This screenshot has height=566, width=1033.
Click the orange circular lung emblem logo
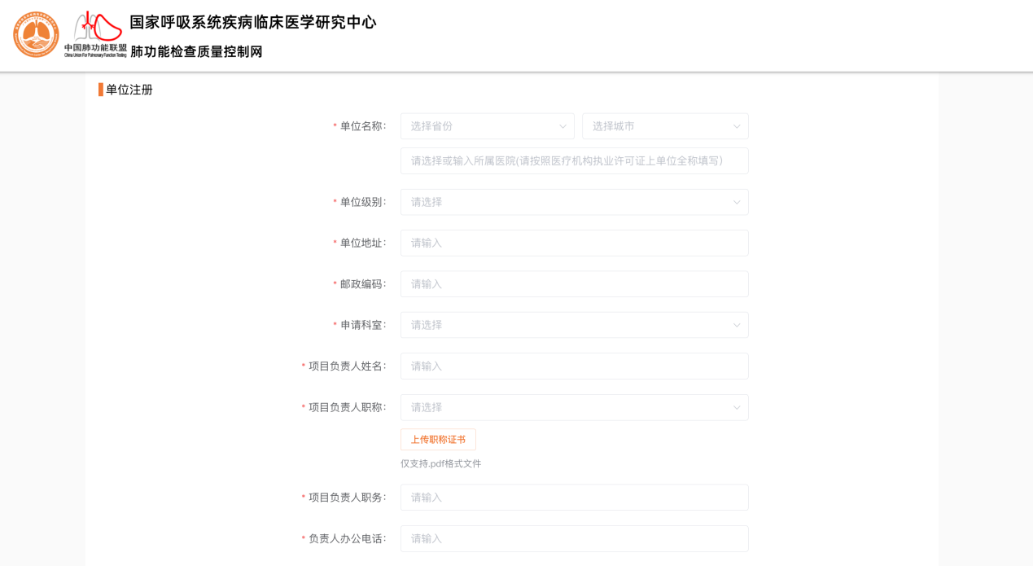tap(36, 34)
